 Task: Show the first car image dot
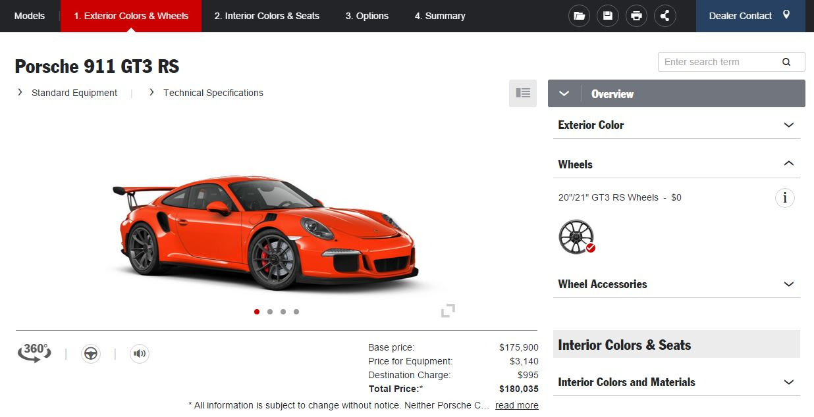(x=257, y=312)
